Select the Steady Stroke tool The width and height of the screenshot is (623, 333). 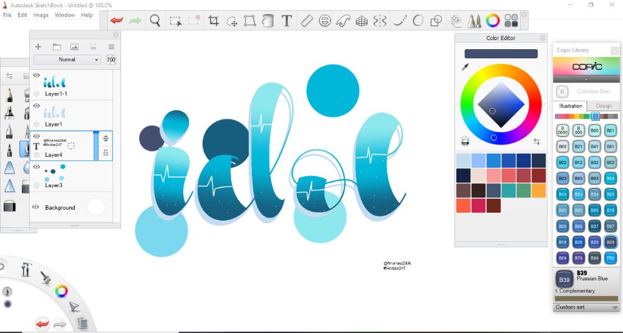point(399,21)
